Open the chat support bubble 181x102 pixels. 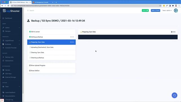174,95
